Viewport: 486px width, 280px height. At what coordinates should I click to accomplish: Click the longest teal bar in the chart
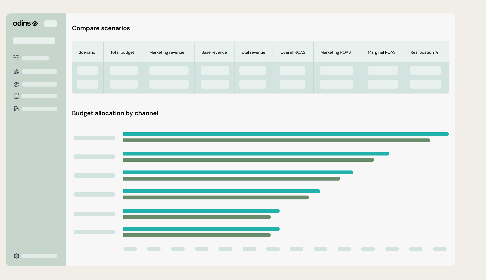coord(286,134)
